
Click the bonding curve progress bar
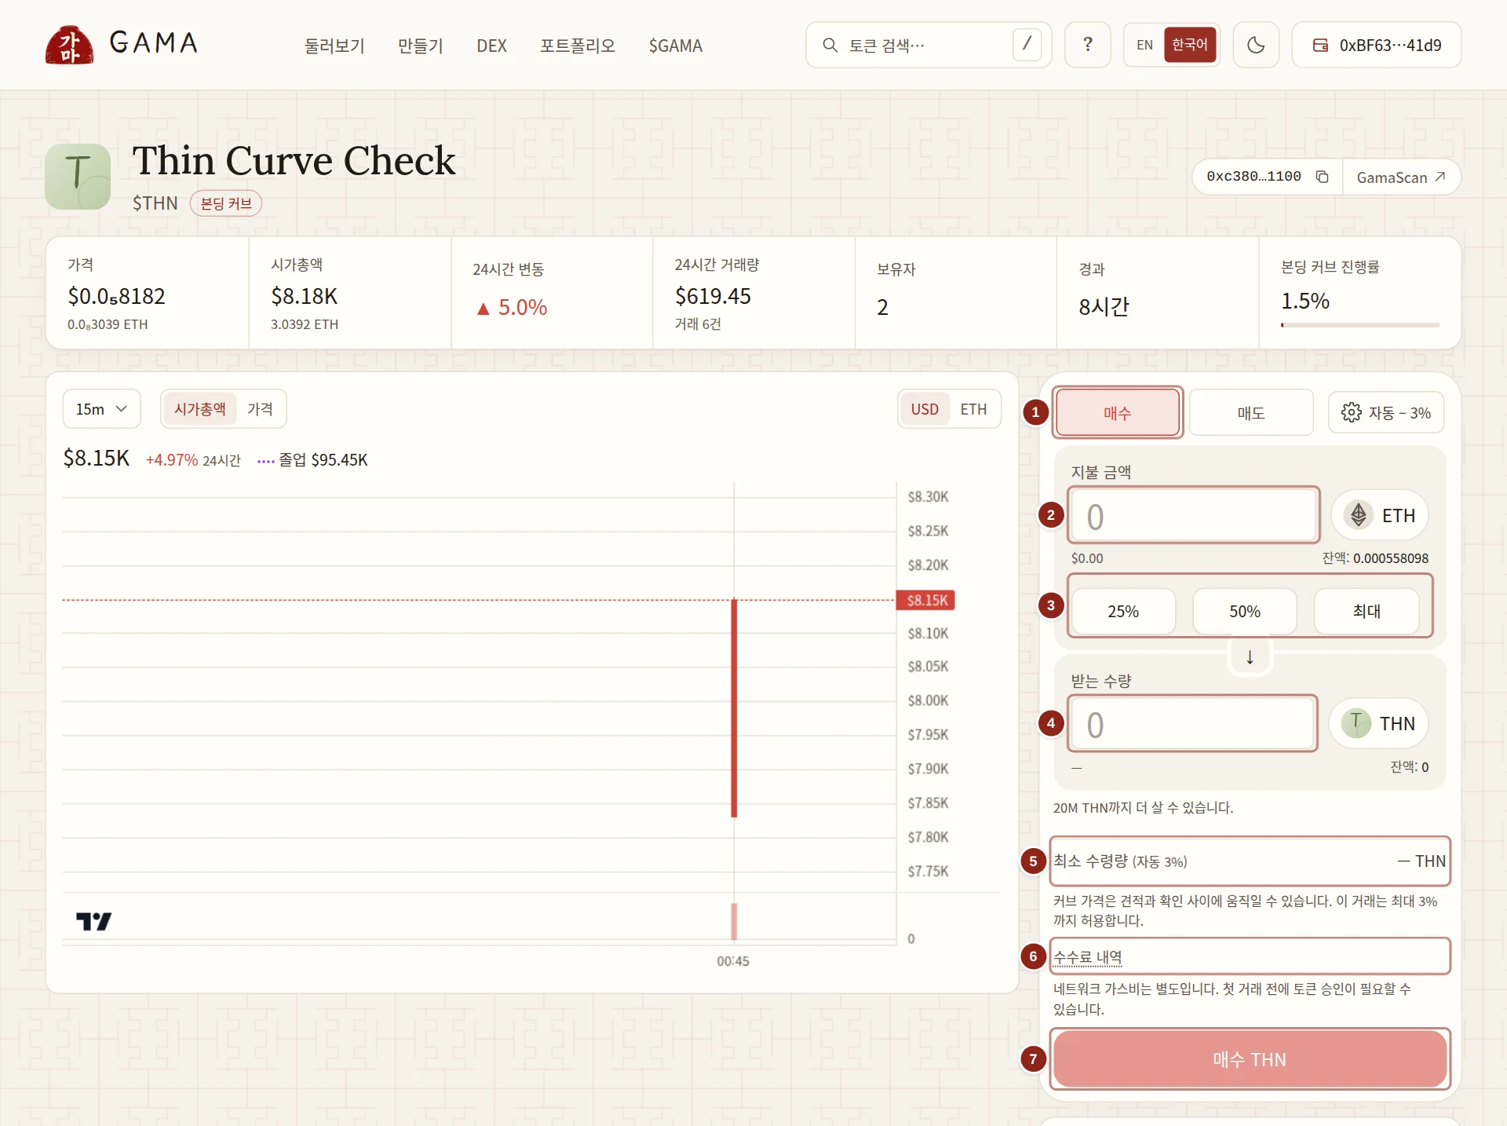click(1360, 325)
